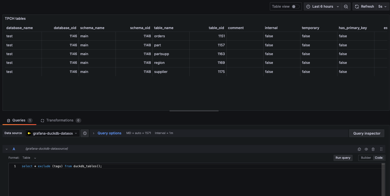
Task: Click the drag handle icon for query A
Action: coord(381,149)
